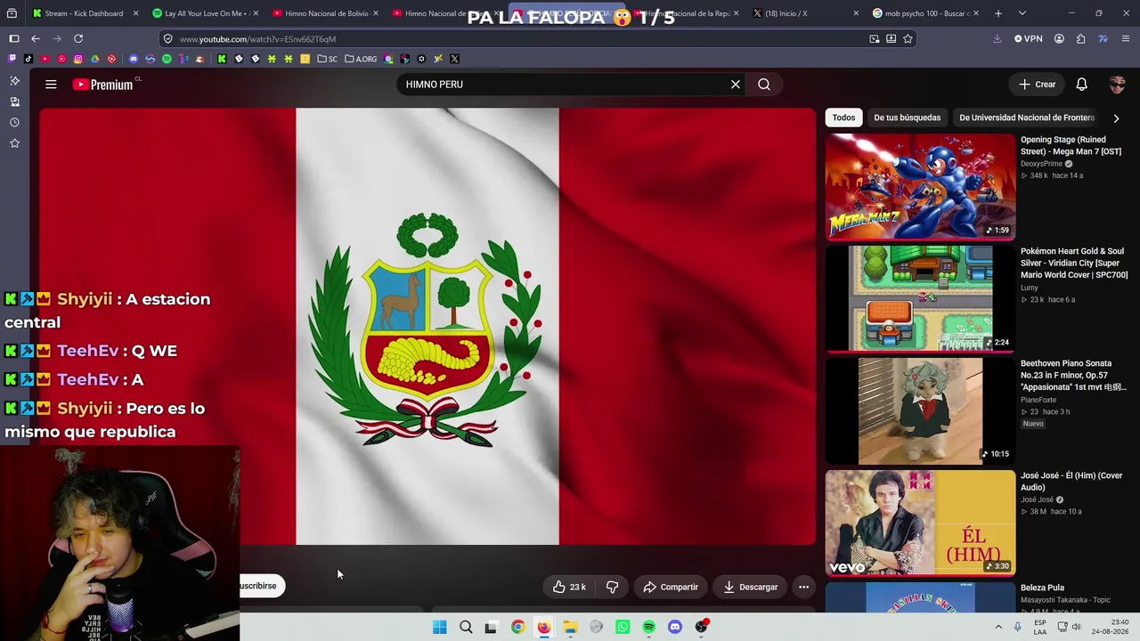This screenshot has height=641, width=1140.
Task: Bookmark this page with the star
Action: pyautogui.click(x=908, y=39)
